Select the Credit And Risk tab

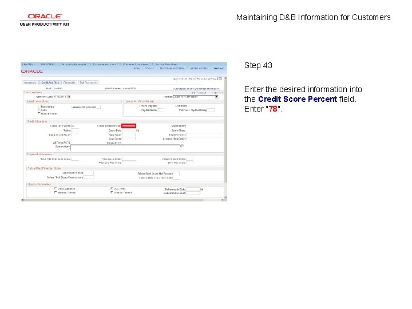[50, 82]
